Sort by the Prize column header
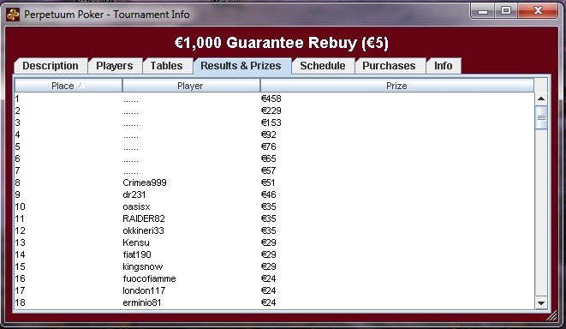This screenshot has width=566, height=329. (396, 86)
